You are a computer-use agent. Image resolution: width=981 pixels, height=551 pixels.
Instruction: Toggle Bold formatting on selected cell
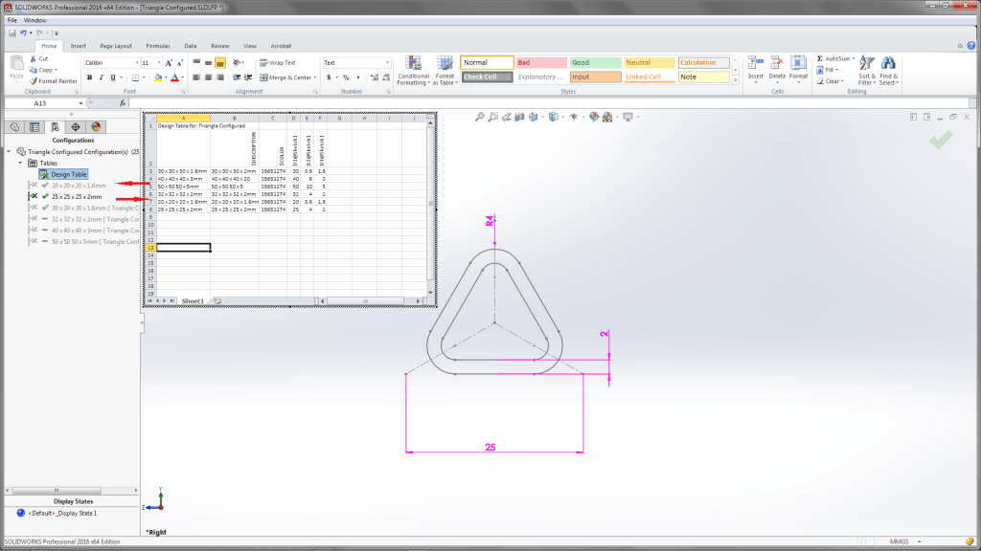point(87,76)
